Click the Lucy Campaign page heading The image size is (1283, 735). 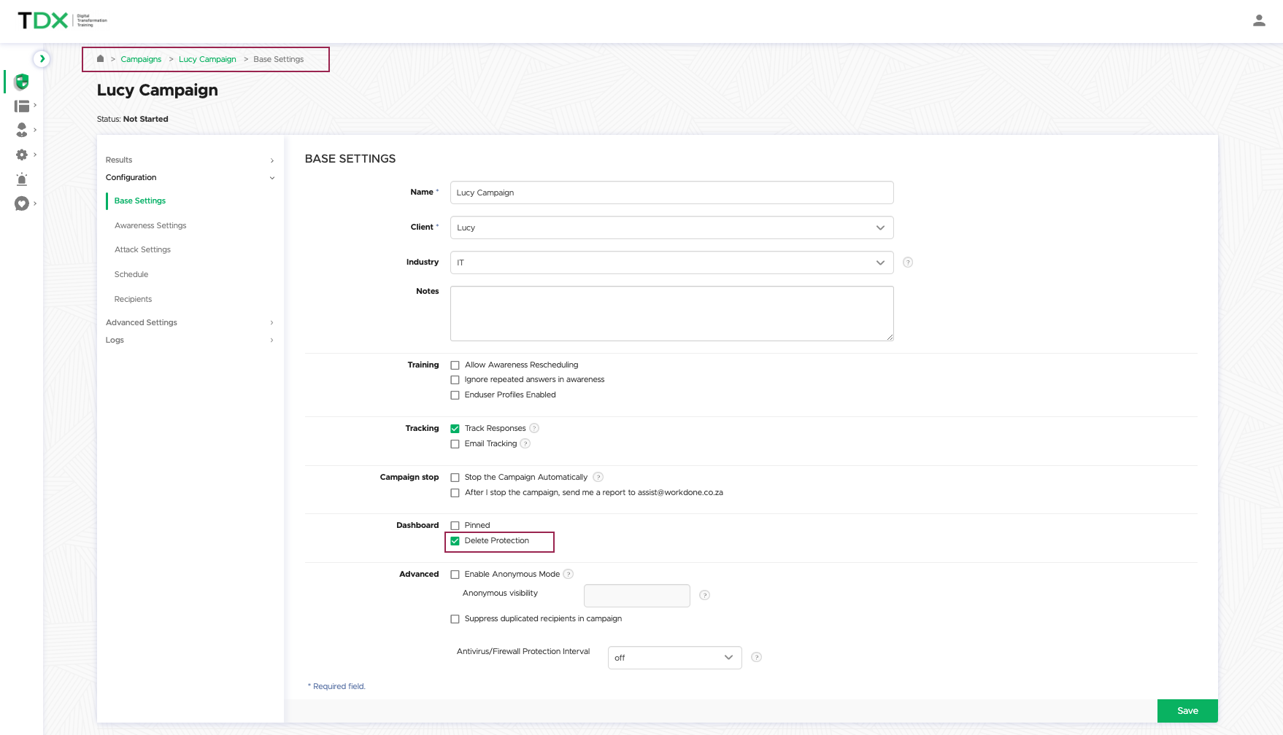[158, 90]
